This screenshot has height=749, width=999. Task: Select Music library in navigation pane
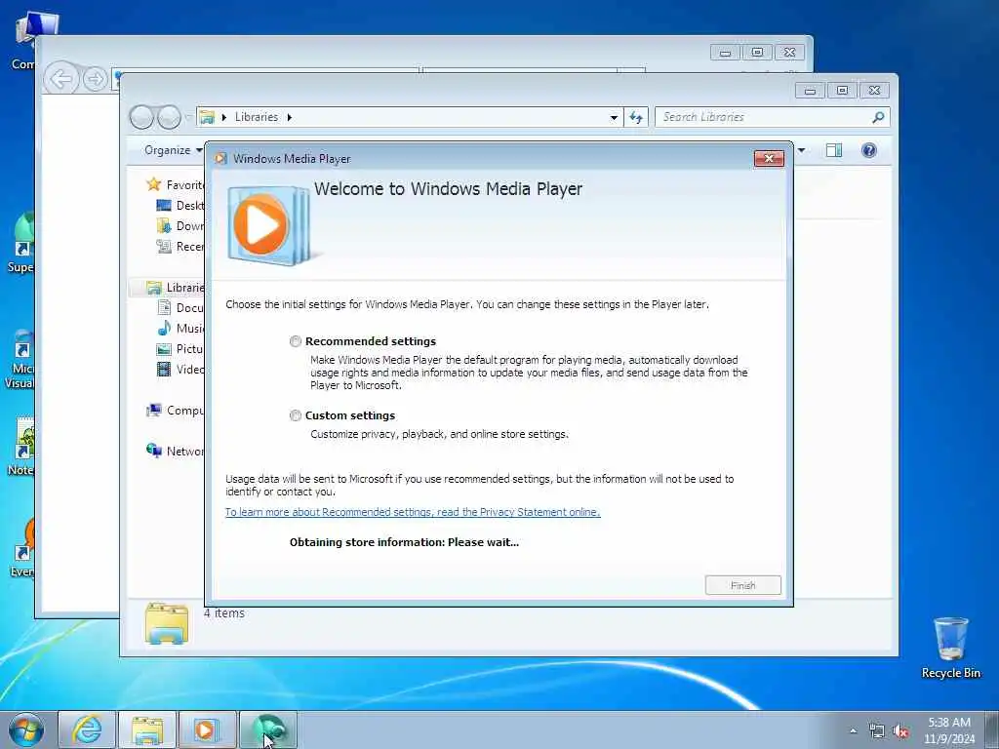180,329
